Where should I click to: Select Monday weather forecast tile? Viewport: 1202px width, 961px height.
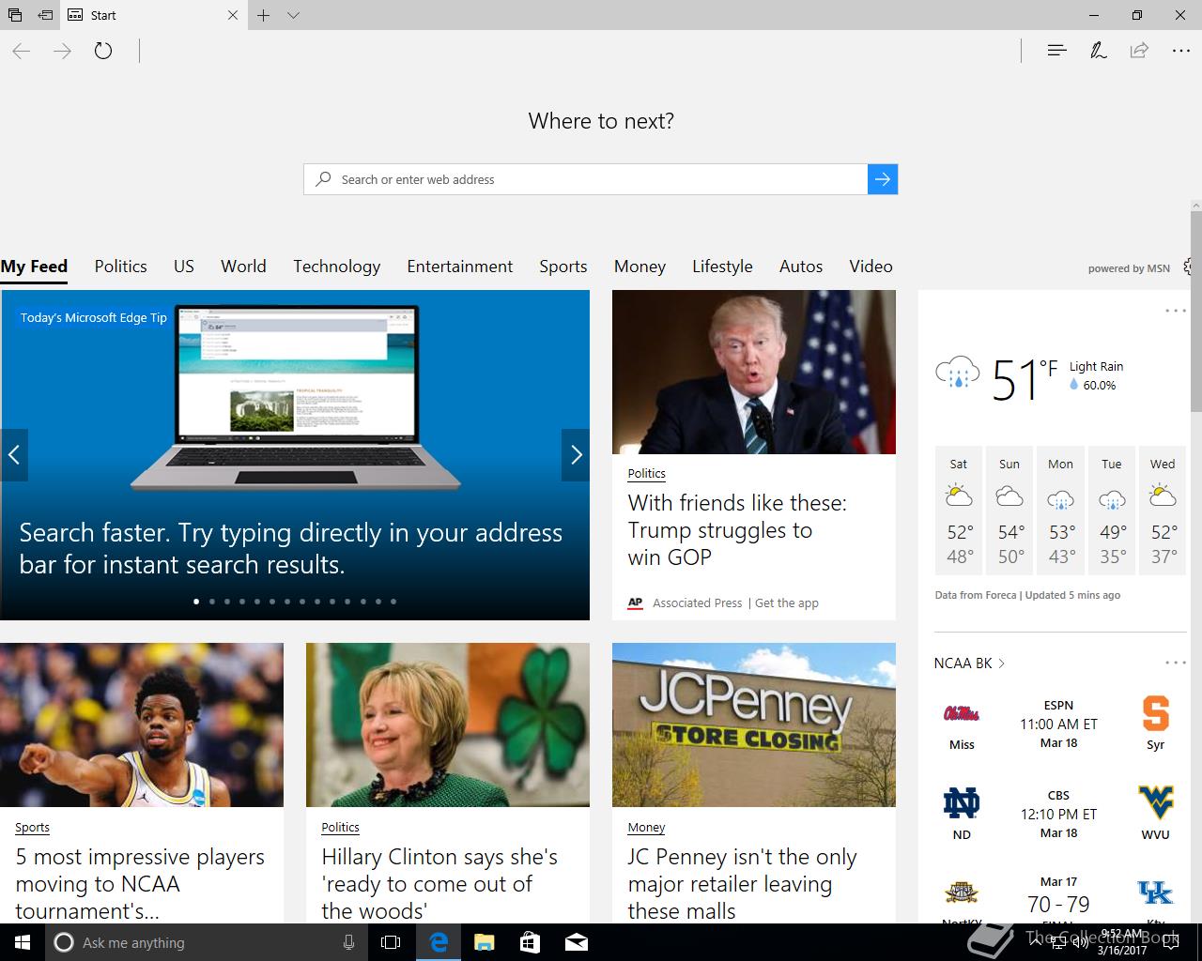(x=1060, y=511)
